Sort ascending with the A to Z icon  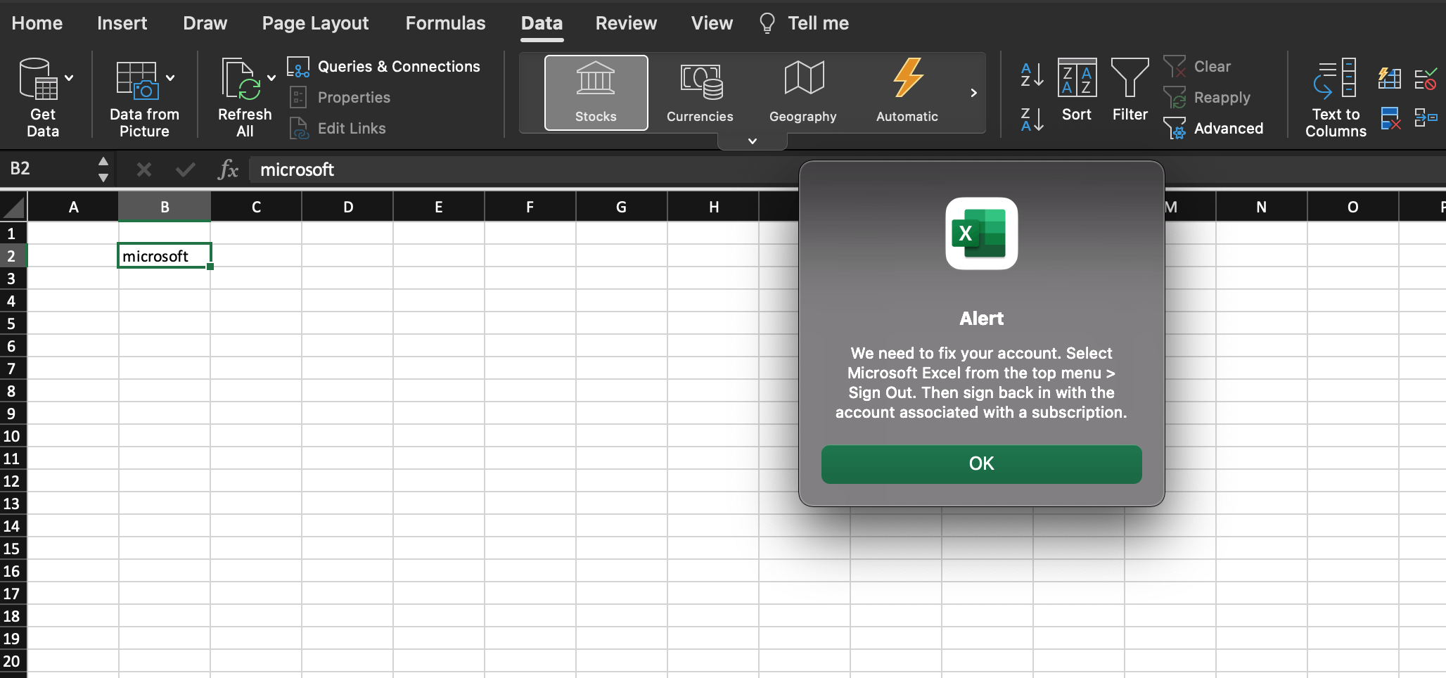tap(1032, 75)
